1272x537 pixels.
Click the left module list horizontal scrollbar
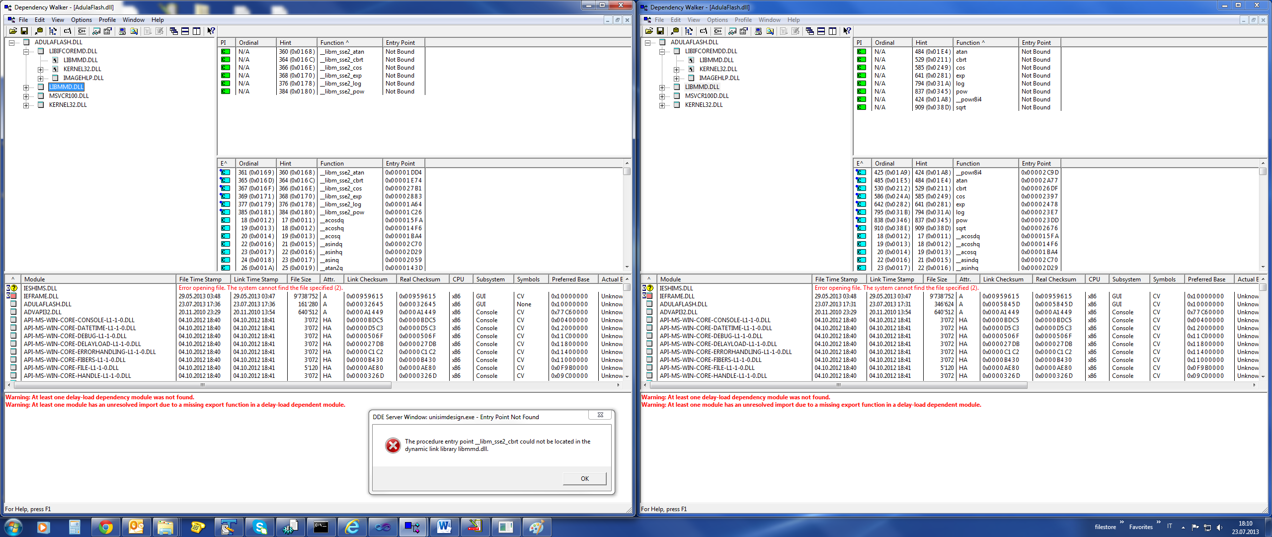point(202,385)
